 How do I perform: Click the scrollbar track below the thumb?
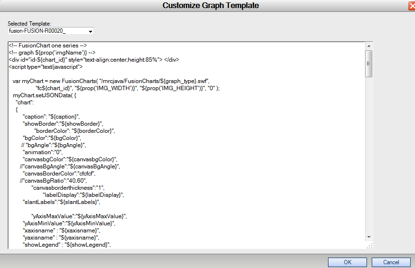click(x=369, y=155)
